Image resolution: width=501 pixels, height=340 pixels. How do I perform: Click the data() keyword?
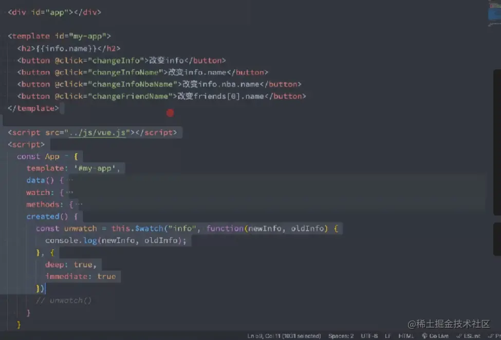40,180
